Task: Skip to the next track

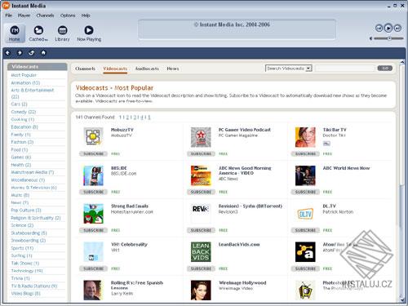Action: pyautogui.click(x=397, y=28)
